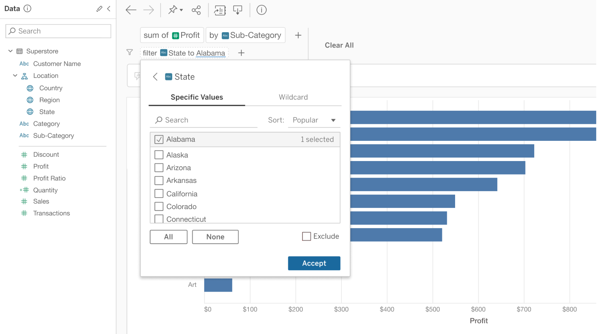Screen dimensions: 597x334
Task: Select the Profit field in Data pane
Action: pos(41,166)
